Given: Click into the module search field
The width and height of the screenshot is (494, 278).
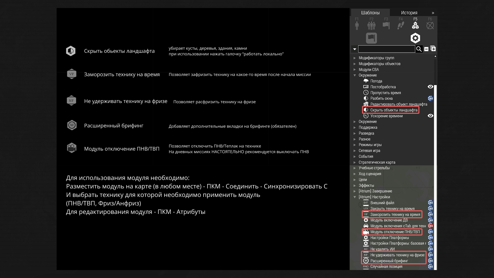Looking at the screenshot, I should pos(386,49).
